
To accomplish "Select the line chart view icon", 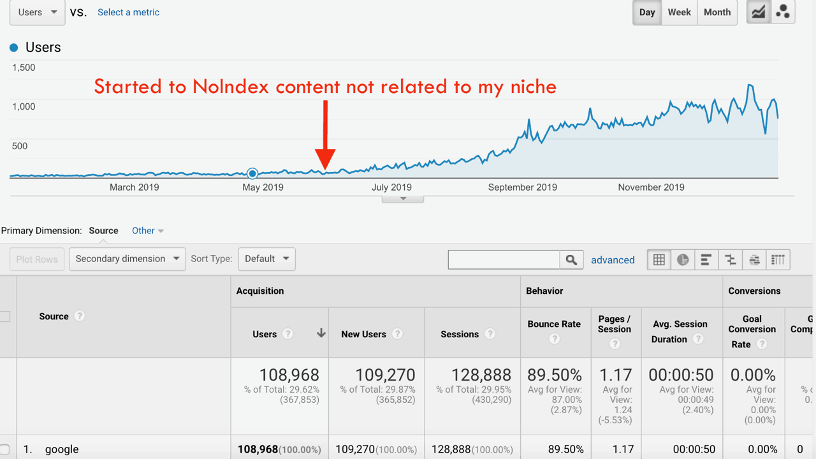I will click(759, 12).
